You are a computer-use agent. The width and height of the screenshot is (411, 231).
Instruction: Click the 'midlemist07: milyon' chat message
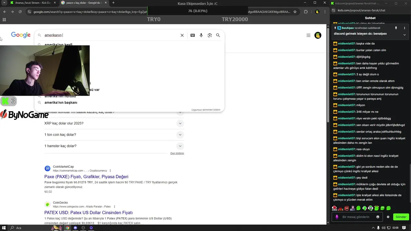click(349, 105)
